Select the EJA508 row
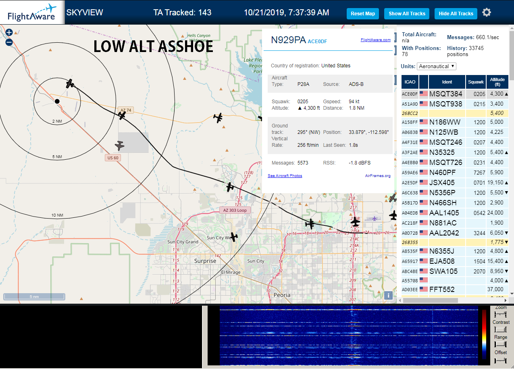Image resolution: width=514 pixels, height=369 pixels. 455,261
